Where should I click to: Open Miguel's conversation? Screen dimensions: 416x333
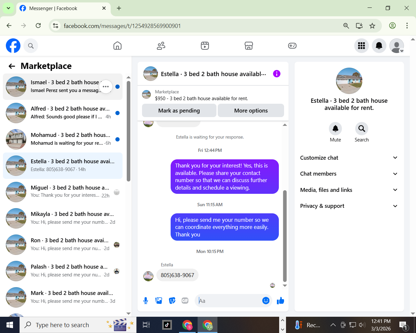pos(63,192)
